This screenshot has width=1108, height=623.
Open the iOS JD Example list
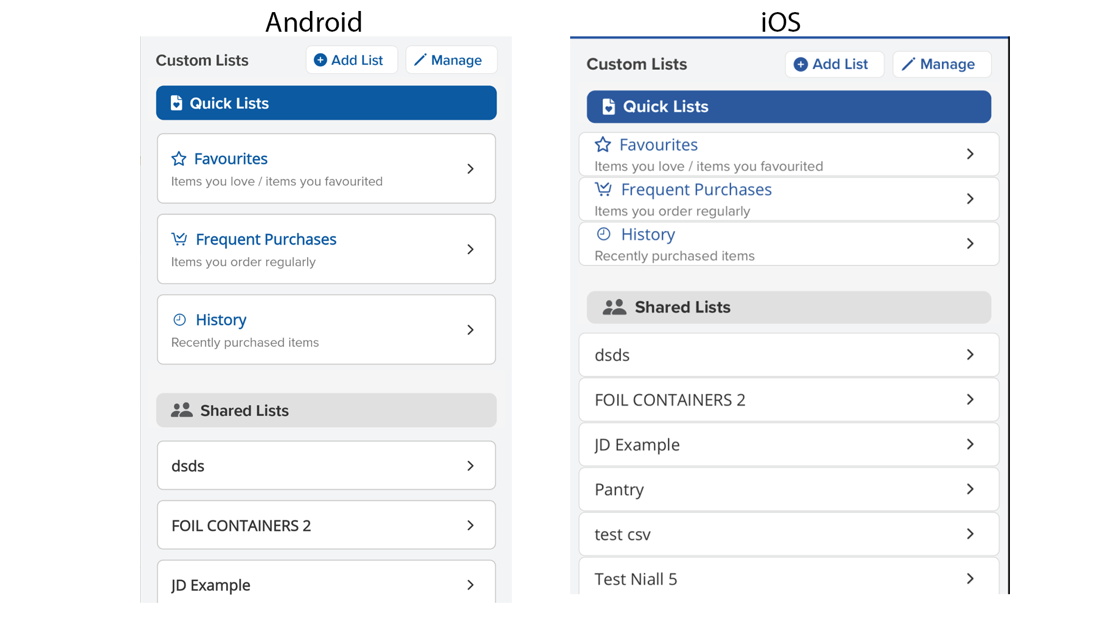point(788,445)
